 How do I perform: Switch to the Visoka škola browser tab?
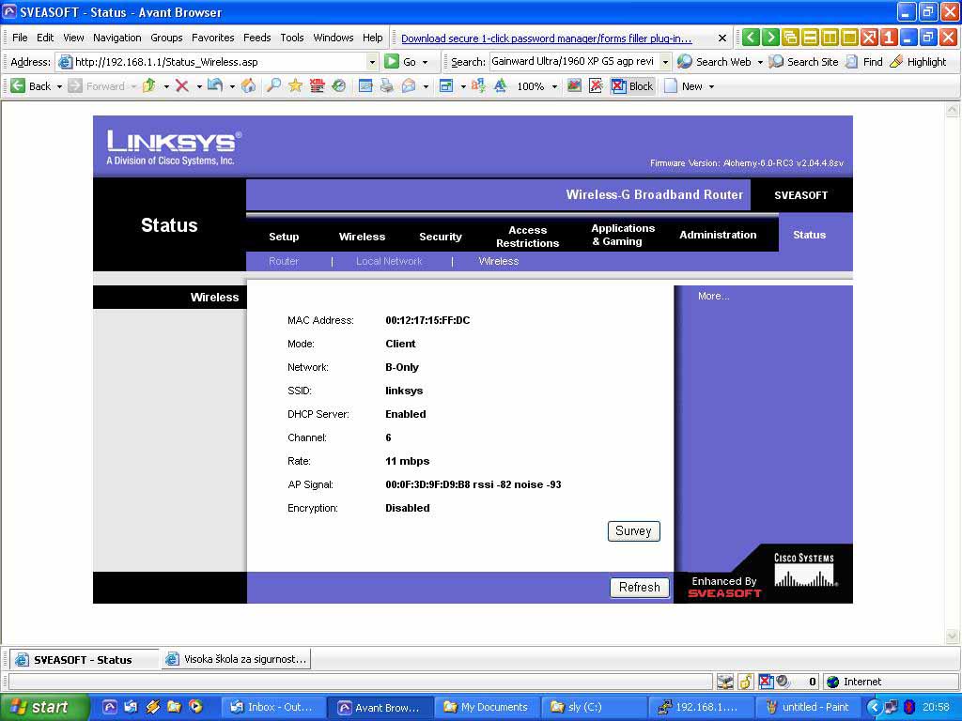[236, 659]
